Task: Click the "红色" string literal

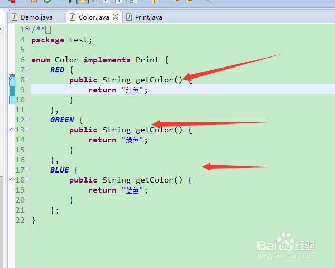Action: tap(132, 90)
